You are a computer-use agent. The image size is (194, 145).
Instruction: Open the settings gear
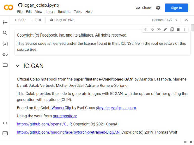(x=158, y=8)
